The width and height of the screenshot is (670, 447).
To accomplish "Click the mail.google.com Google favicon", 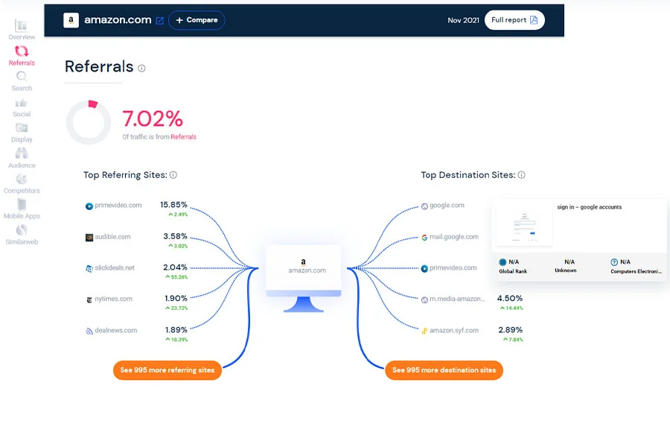I will pos(424,238).
